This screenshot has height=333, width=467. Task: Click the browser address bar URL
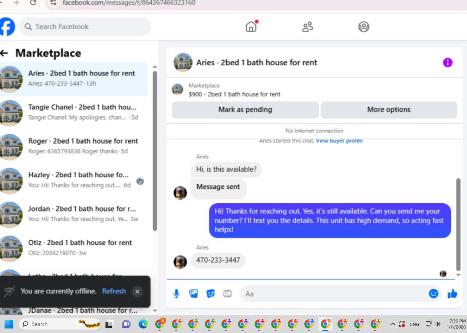point(129,3)
